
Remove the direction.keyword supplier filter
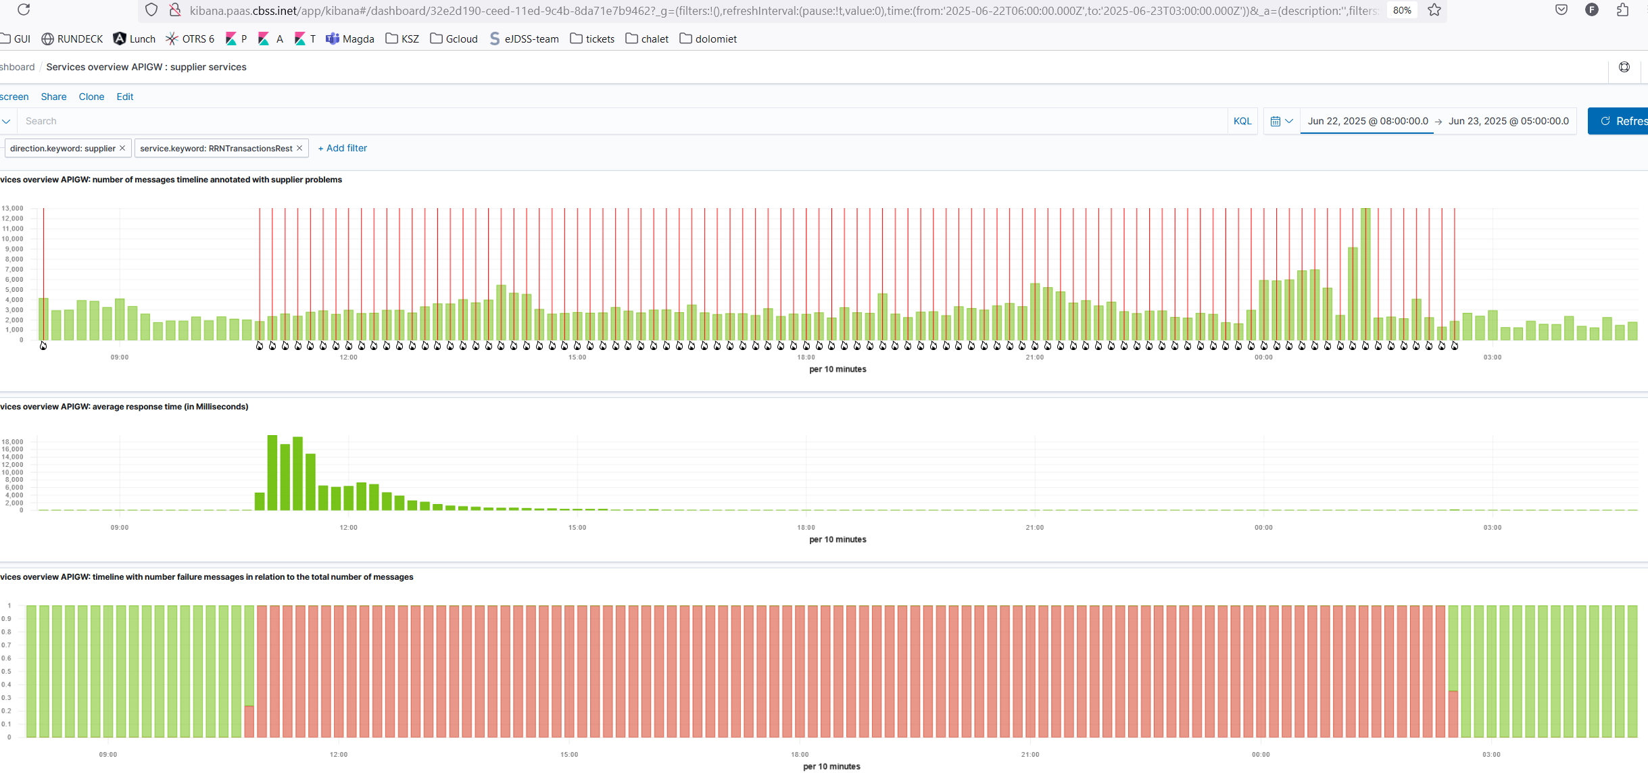[x=122, y=148]
